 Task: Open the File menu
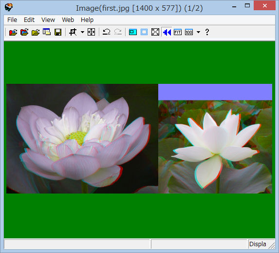[12, 20]
